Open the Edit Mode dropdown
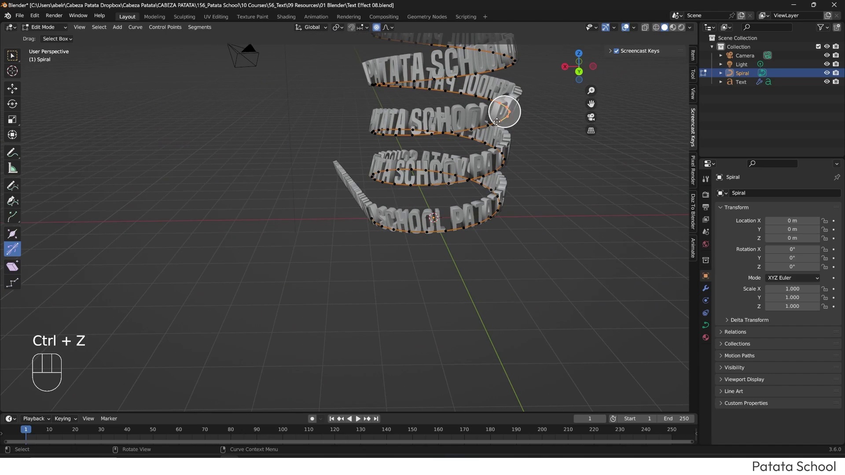 (x=44, y=27)
